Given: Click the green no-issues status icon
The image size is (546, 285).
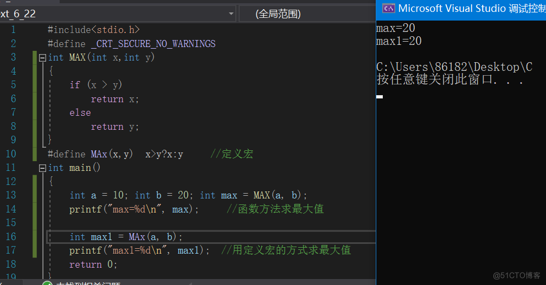Looking at the screenshot, I should (x=47, y=283).
